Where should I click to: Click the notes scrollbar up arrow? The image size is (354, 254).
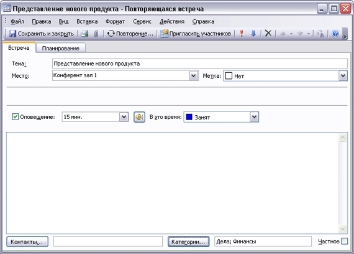[342, 138]
